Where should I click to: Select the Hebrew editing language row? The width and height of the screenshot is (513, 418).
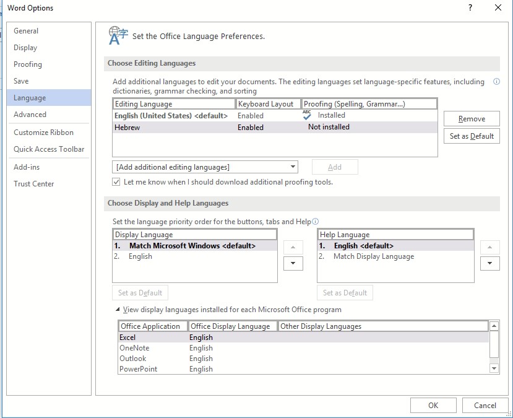coord(275,128)
